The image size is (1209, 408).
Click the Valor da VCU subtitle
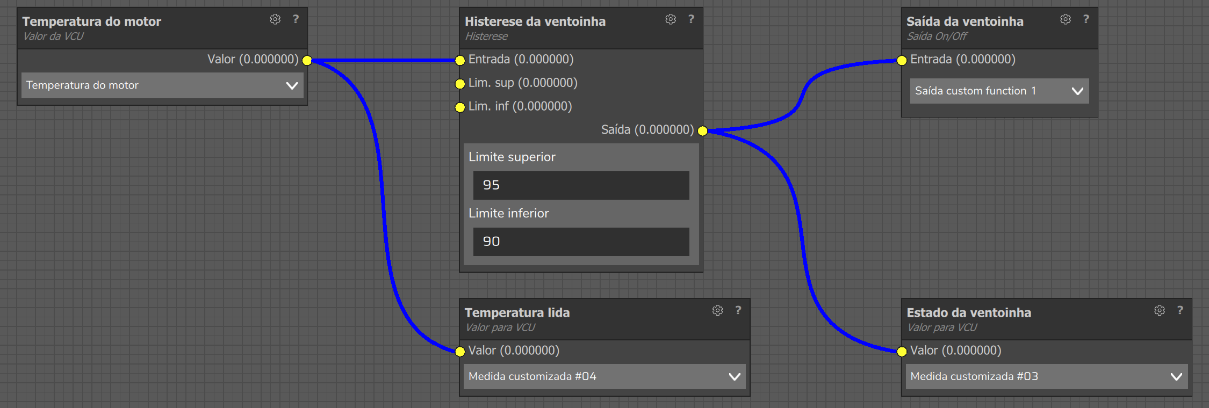(x=53, y=37)
